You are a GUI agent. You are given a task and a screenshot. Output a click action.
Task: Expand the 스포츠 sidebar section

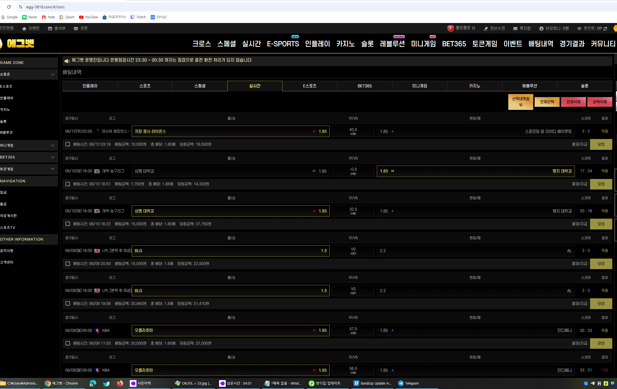53,74
